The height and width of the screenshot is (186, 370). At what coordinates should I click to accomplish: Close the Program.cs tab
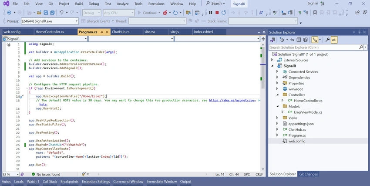(107, 32)
